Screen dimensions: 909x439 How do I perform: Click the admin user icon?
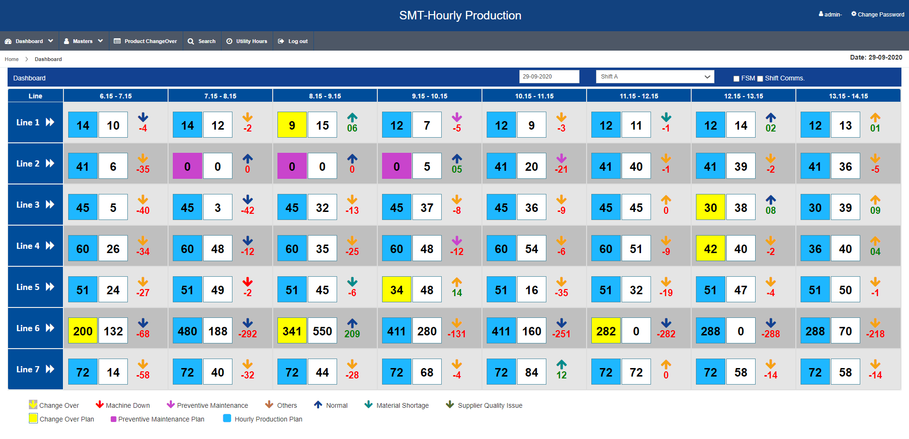[821, 14]
